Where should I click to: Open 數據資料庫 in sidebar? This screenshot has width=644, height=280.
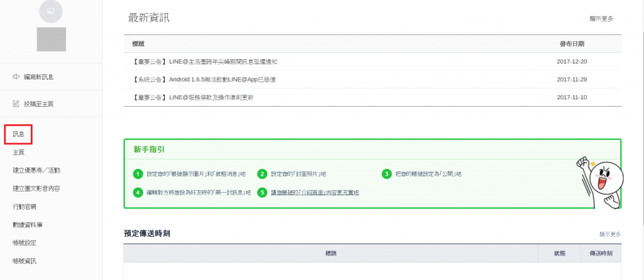(28, 225)
